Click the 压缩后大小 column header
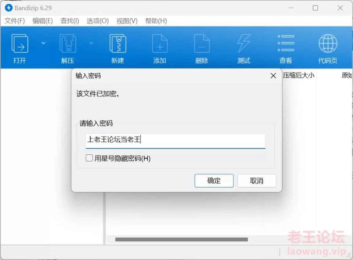The width and height of the screenshot is (353, 260). click(299, 75)
